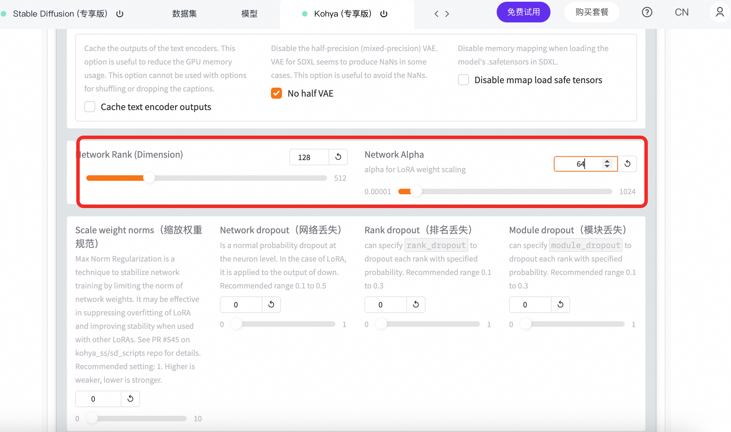Click power icon next to Kohya tab
The image size is (731, 432).
(384, 14)
